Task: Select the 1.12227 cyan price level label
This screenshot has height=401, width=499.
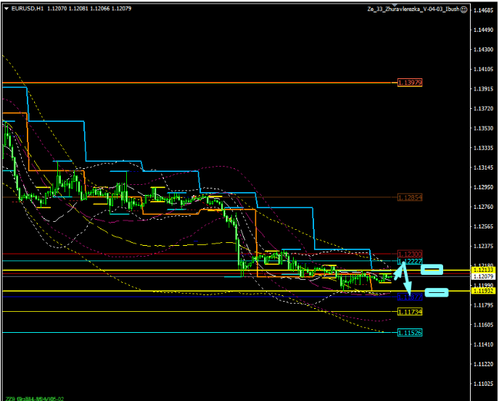Action: (410, 261)
